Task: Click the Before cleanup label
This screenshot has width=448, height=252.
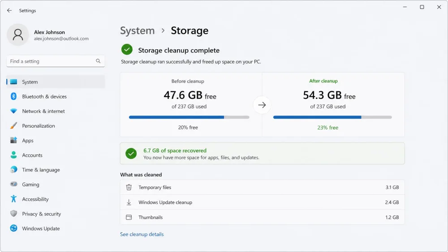Action: click(188, 81)
